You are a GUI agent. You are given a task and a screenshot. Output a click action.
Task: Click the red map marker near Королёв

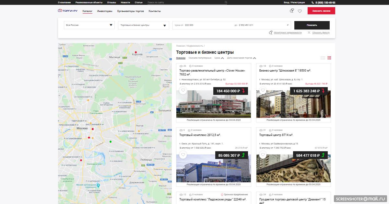coord(136,52)
